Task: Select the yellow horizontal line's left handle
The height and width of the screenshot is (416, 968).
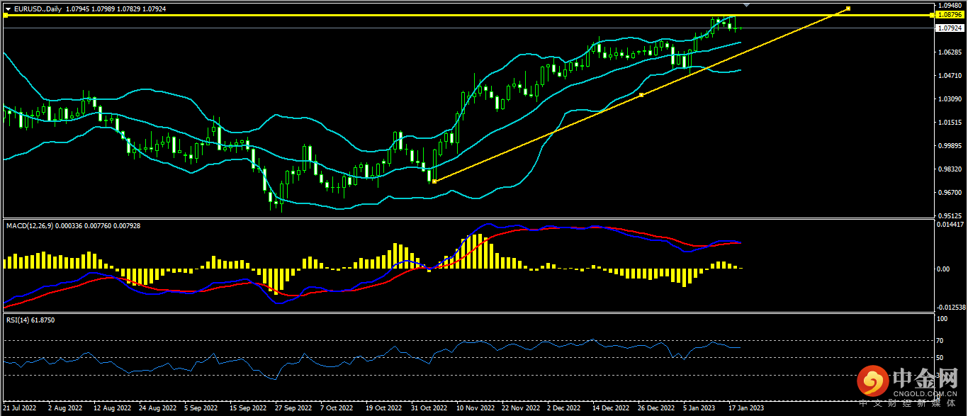Action: pos(6,15)
